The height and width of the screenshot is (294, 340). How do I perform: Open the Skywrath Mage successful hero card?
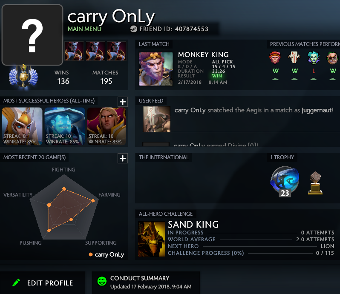[22, 126]
